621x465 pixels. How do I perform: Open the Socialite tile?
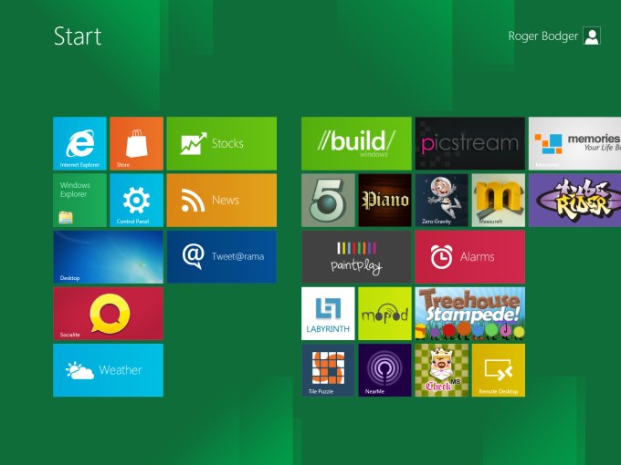click(108, 314)
